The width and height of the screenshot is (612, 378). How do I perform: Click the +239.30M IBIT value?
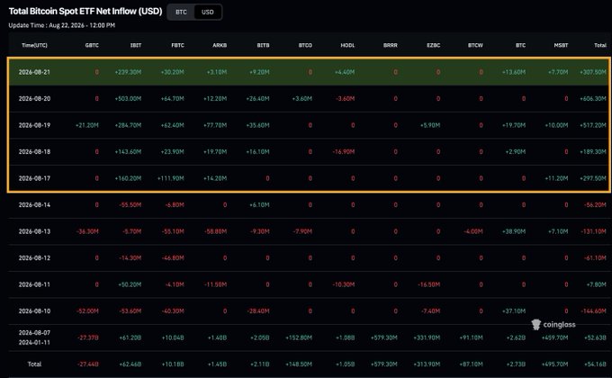point(128,72)
